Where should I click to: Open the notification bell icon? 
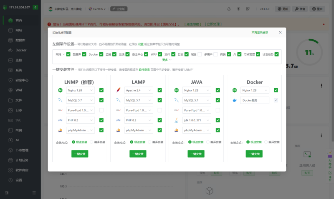[x=229, y=9]
